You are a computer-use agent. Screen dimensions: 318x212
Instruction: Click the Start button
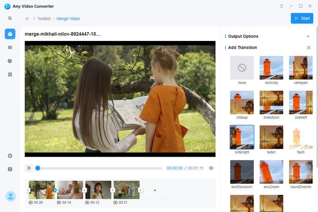302,18
